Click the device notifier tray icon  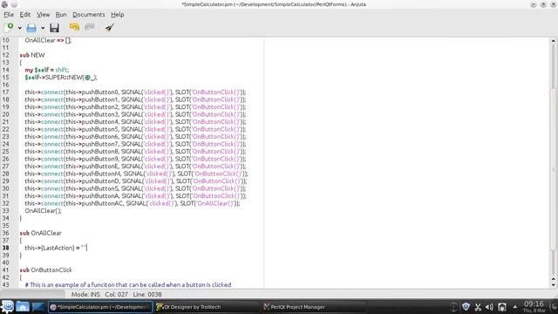pyautogui.click(x=502, y=307)
